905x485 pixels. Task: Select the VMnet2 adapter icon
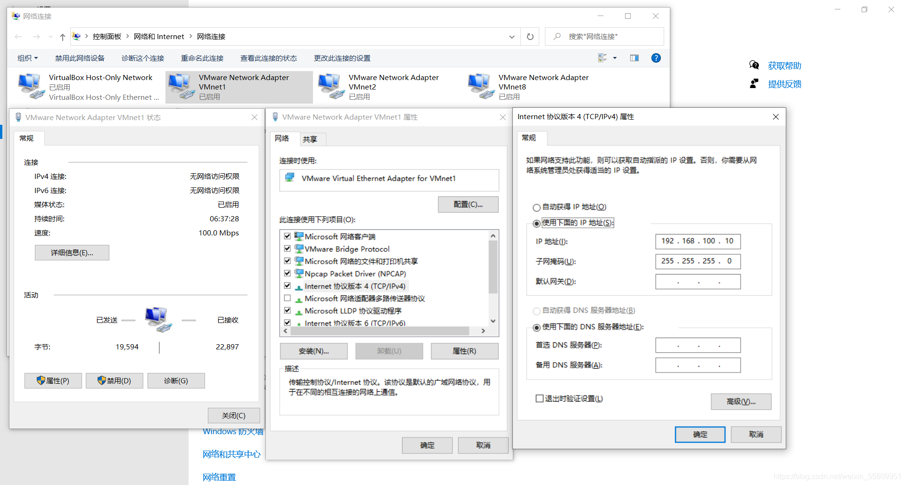click(x=331, y=86)
